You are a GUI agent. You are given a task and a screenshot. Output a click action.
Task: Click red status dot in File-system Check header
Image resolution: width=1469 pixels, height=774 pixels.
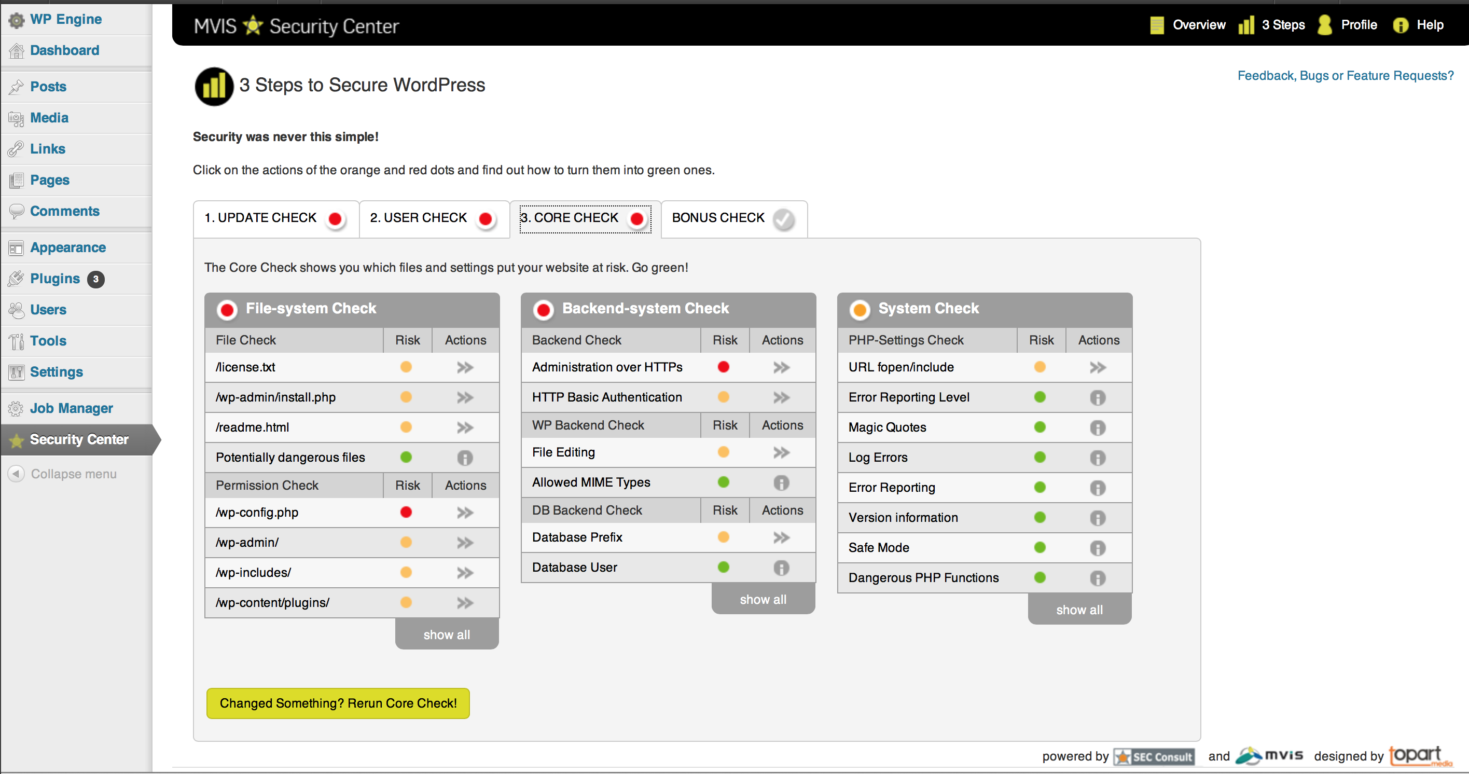[227, 310]
